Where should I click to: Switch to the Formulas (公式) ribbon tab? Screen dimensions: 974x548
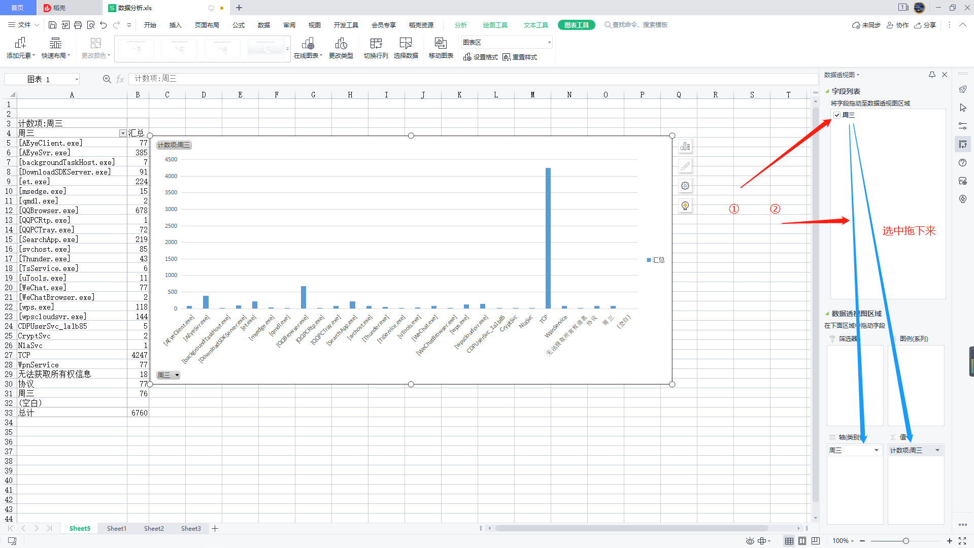239,25
